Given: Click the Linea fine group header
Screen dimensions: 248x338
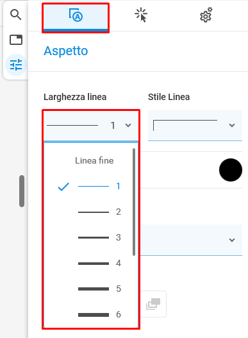Looking at the screenshot, I should (94, 160).
